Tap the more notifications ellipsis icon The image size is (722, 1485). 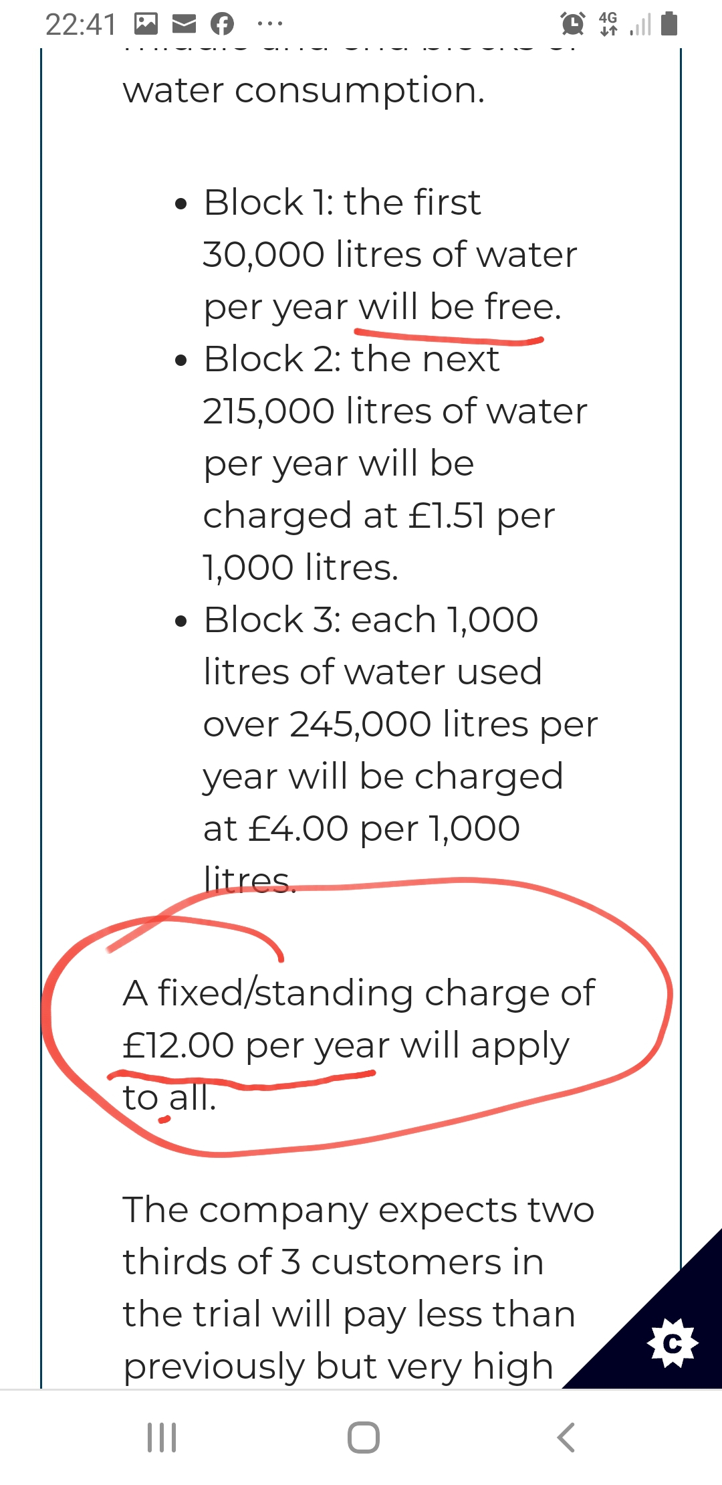(x=269, y=24)
